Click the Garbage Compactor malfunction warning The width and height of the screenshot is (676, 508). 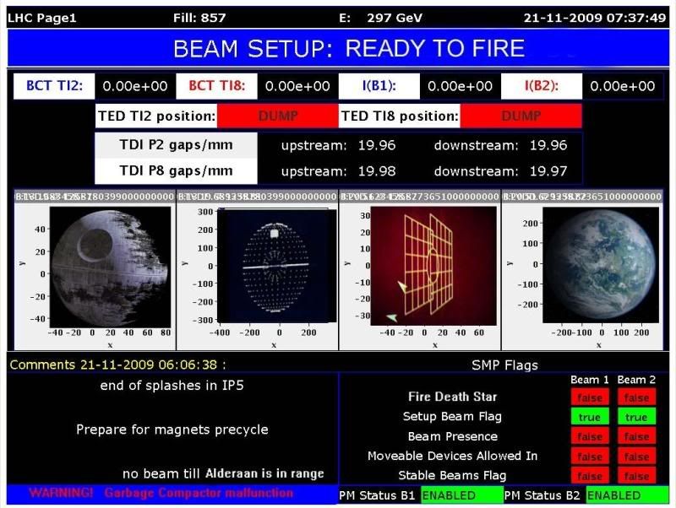point(161,493)
